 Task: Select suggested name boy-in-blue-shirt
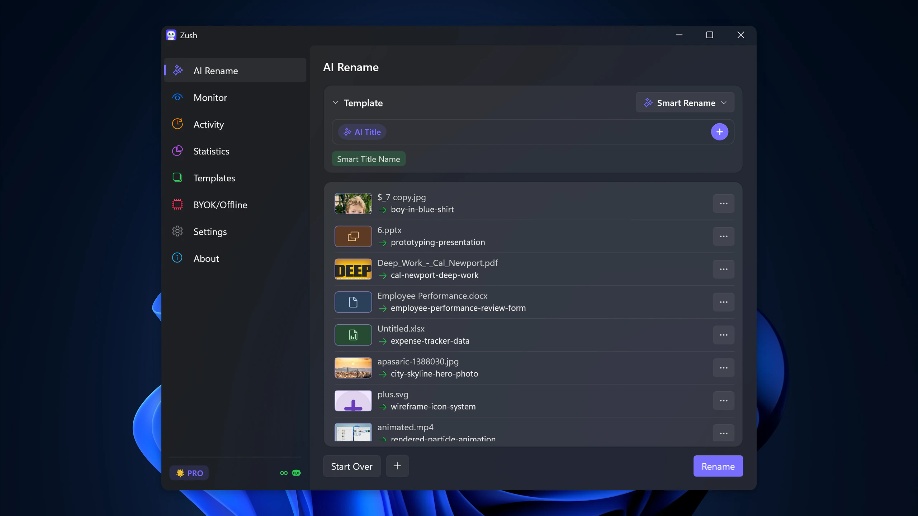(x=422, y=209)
